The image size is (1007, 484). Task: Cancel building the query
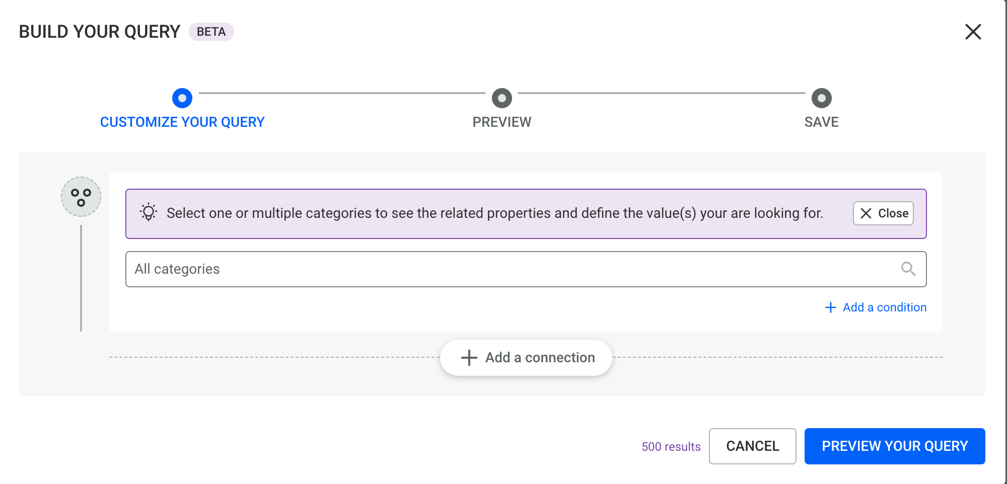pos(752,446)
